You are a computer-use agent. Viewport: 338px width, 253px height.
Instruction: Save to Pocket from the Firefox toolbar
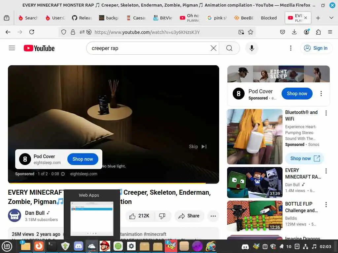283,32
